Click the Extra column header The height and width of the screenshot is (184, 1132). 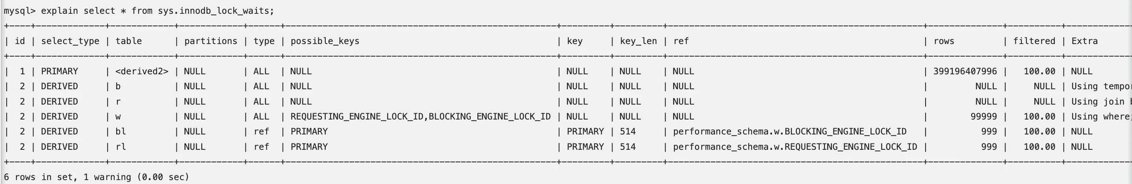(1085, 41)
